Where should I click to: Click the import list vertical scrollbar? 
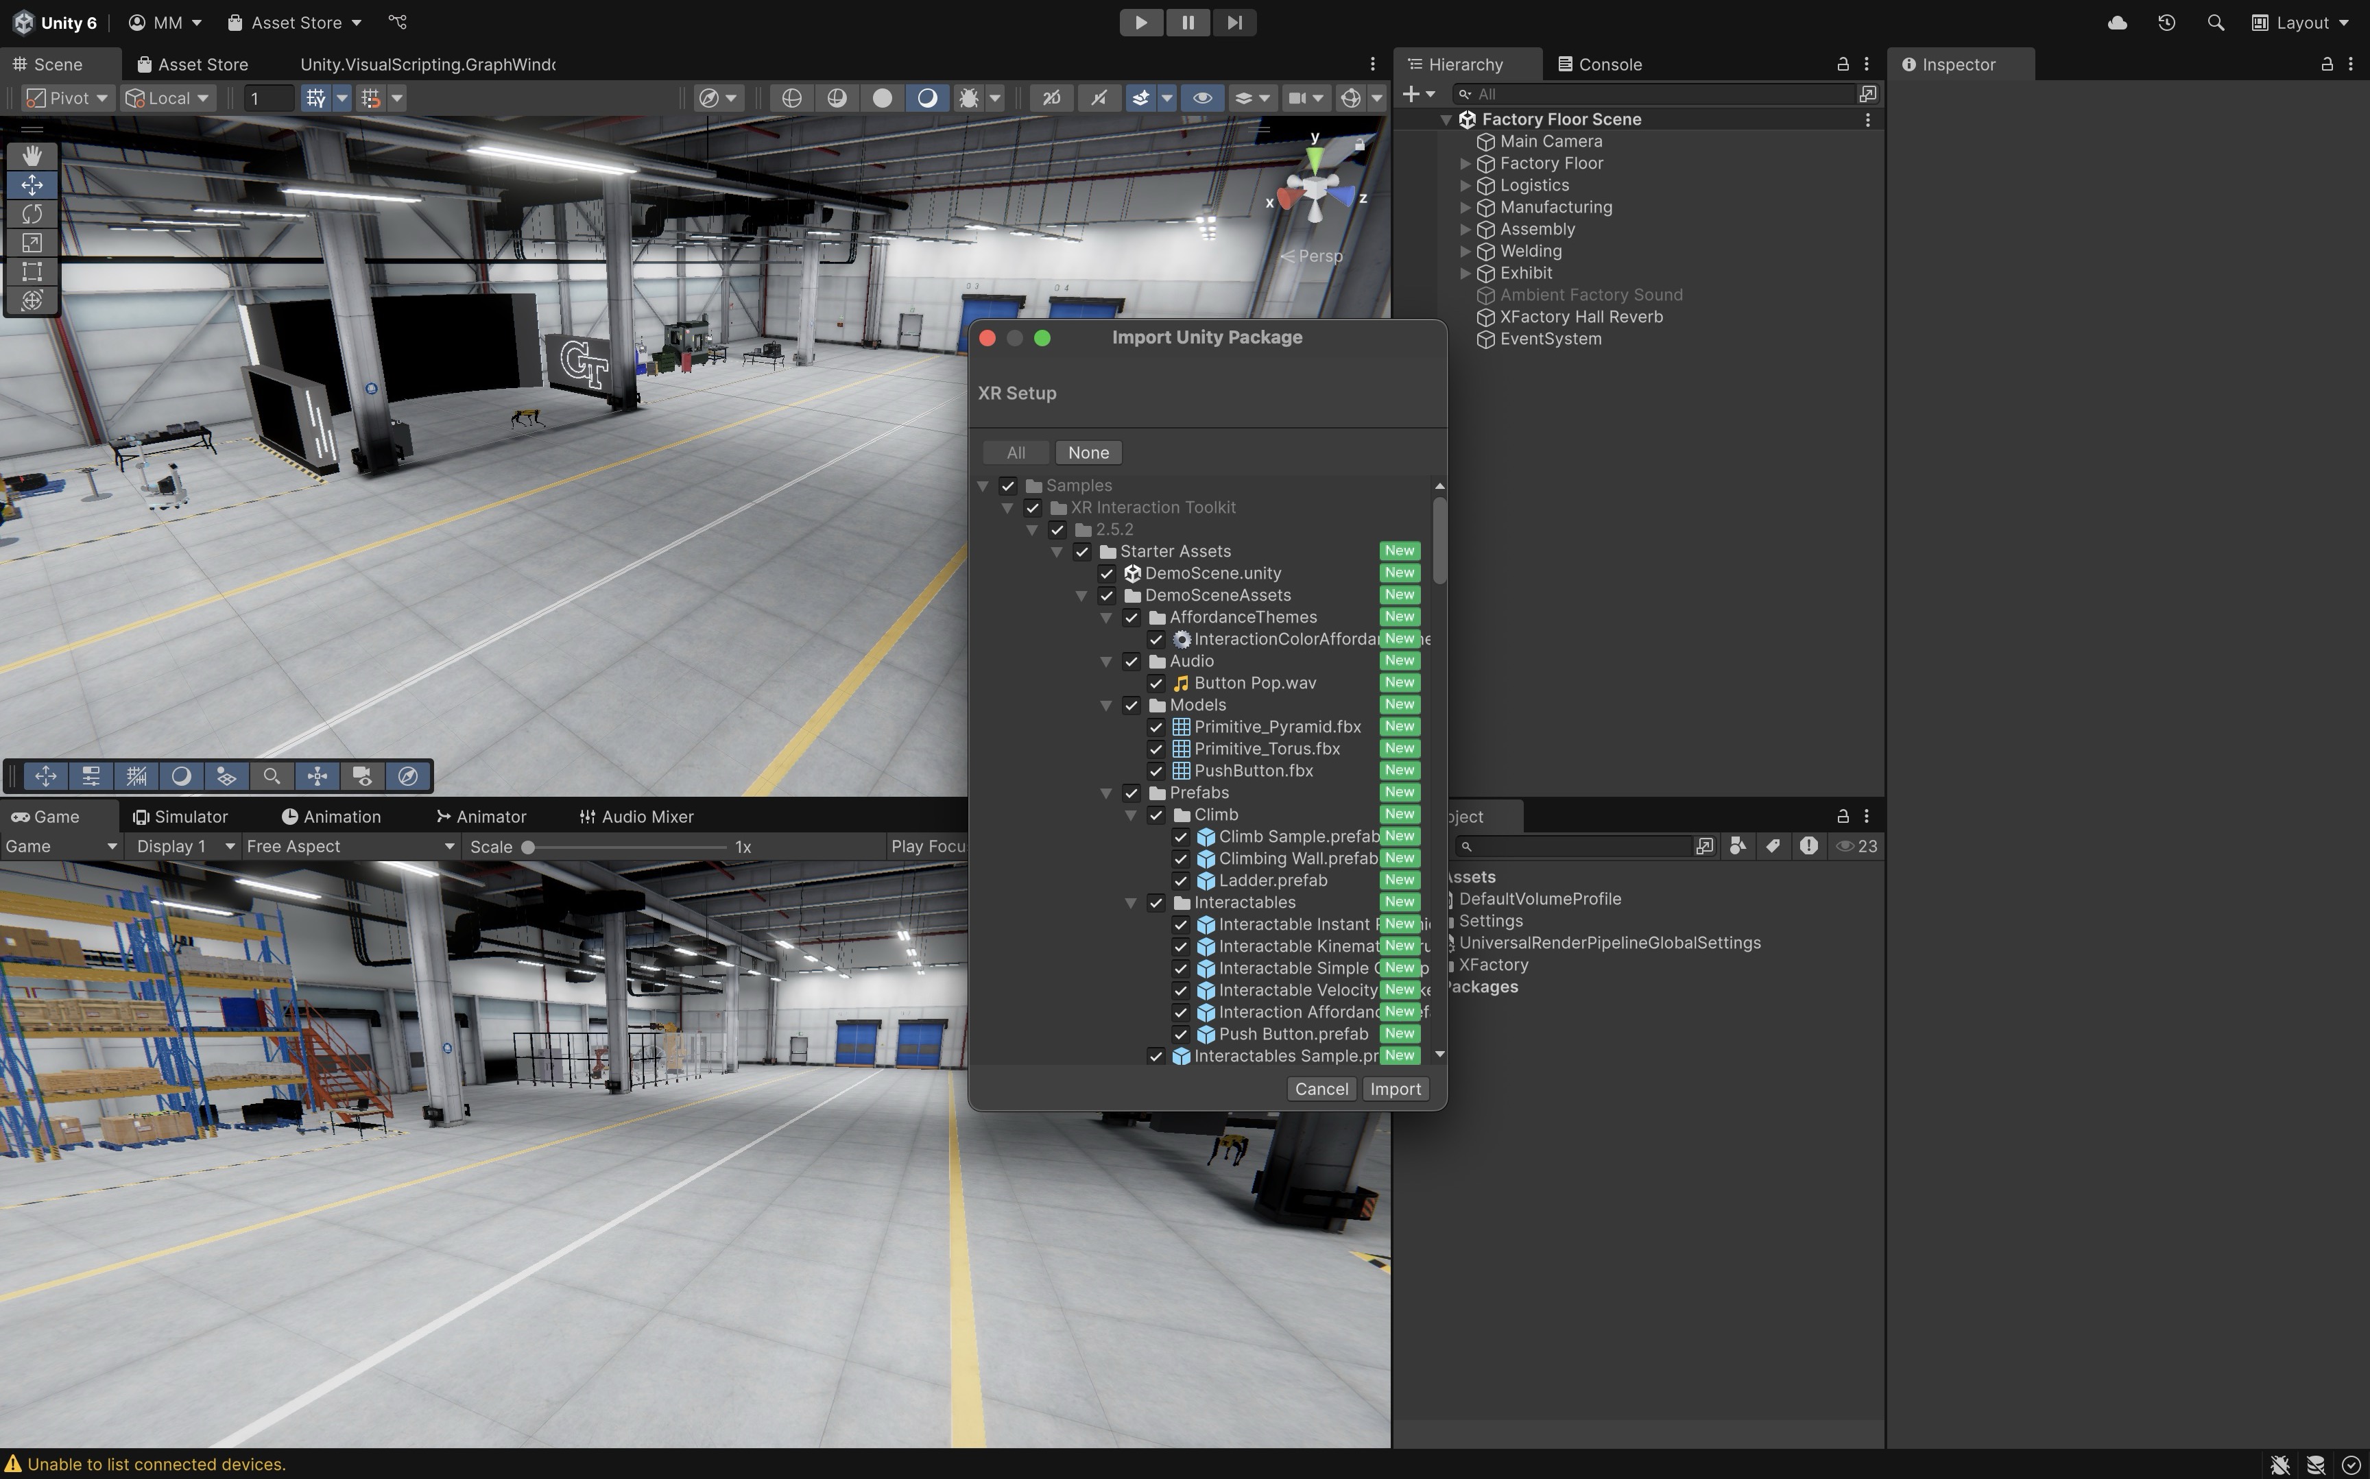coord(1439,540)
